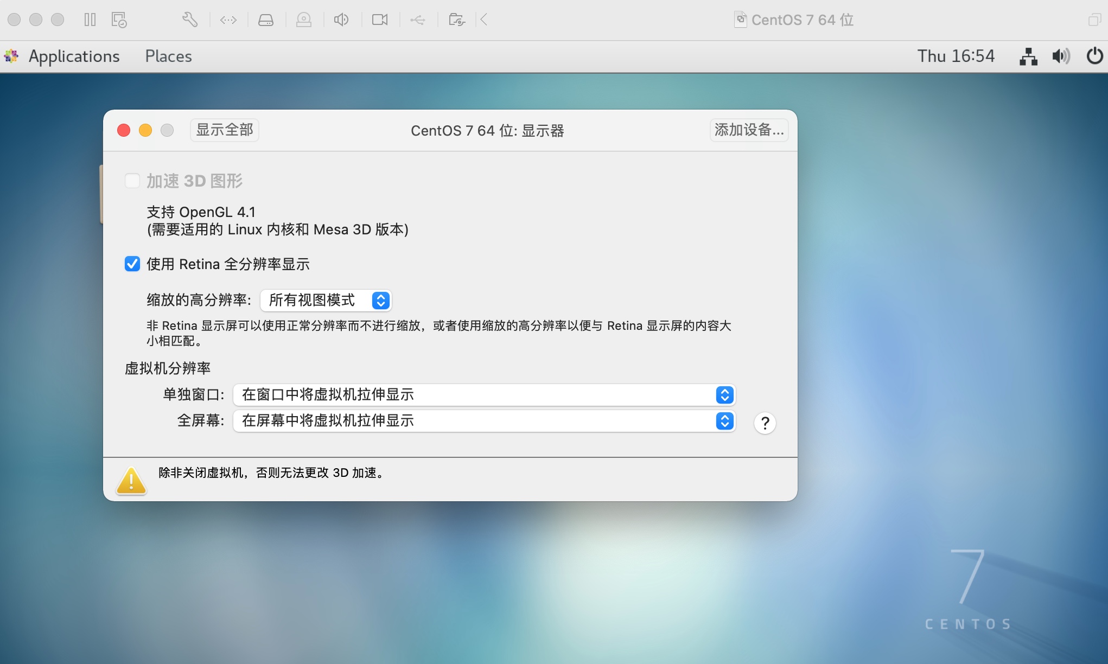Uncheck 使用 Retina 全分辨率显示 checkbox
The image size is (1108, 664).
(x=132, y=264)
